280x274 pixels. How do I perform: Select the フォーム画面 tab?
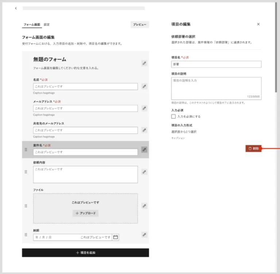pos(32,24)
